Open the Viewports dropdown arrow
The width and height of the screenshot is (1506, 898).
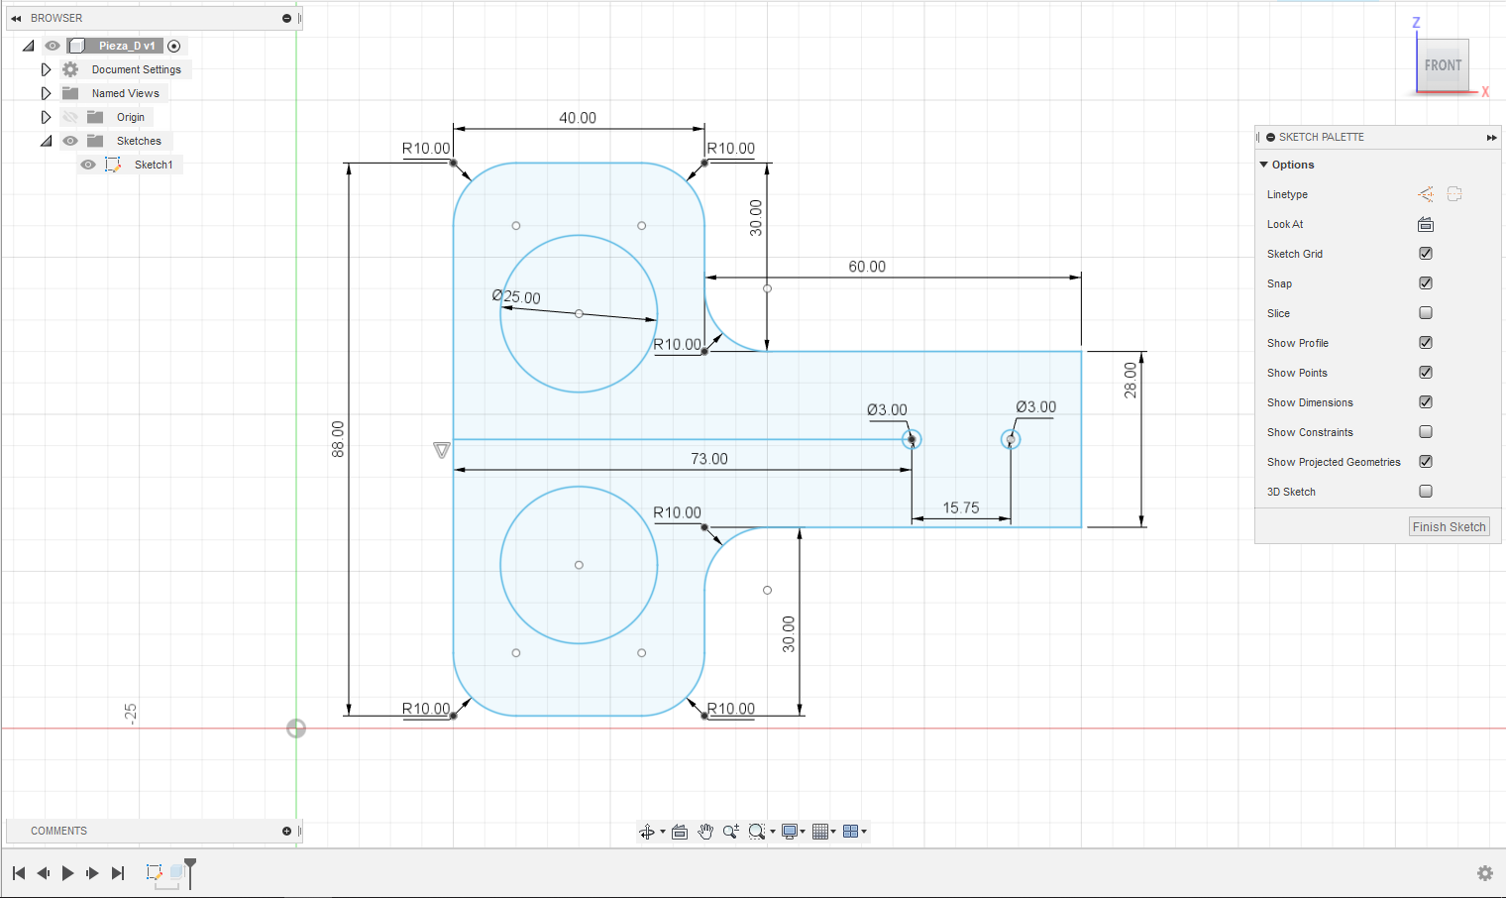(864, 832)
